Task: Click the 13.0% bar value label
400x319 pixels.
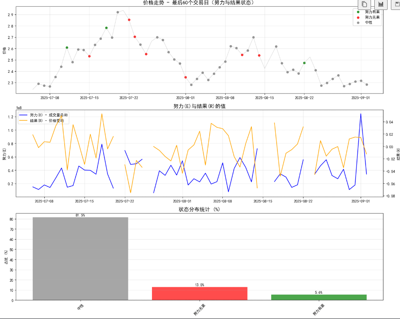Action: click(200, 285)
